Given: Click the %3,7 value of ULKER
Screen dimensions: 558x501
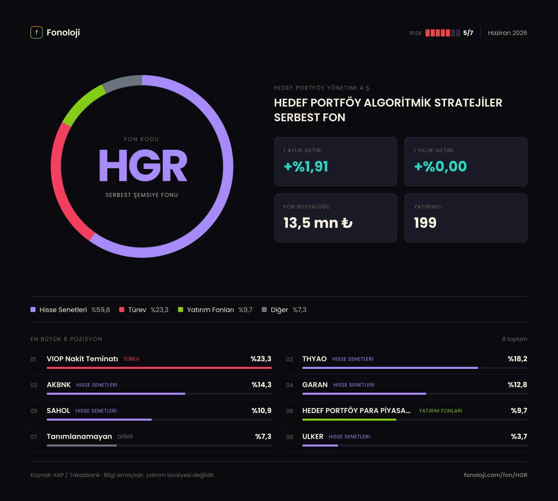Looking at the screenshot, I should click(519, 437).
